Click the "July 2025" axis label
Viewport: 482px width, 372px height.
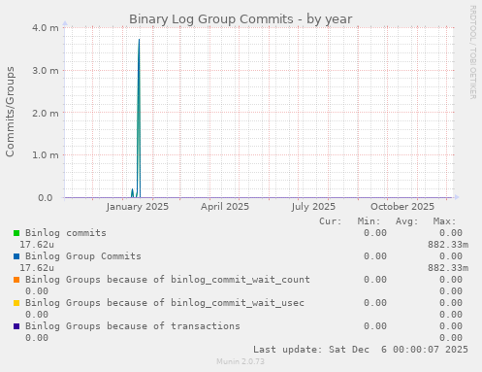click(313, 207)
